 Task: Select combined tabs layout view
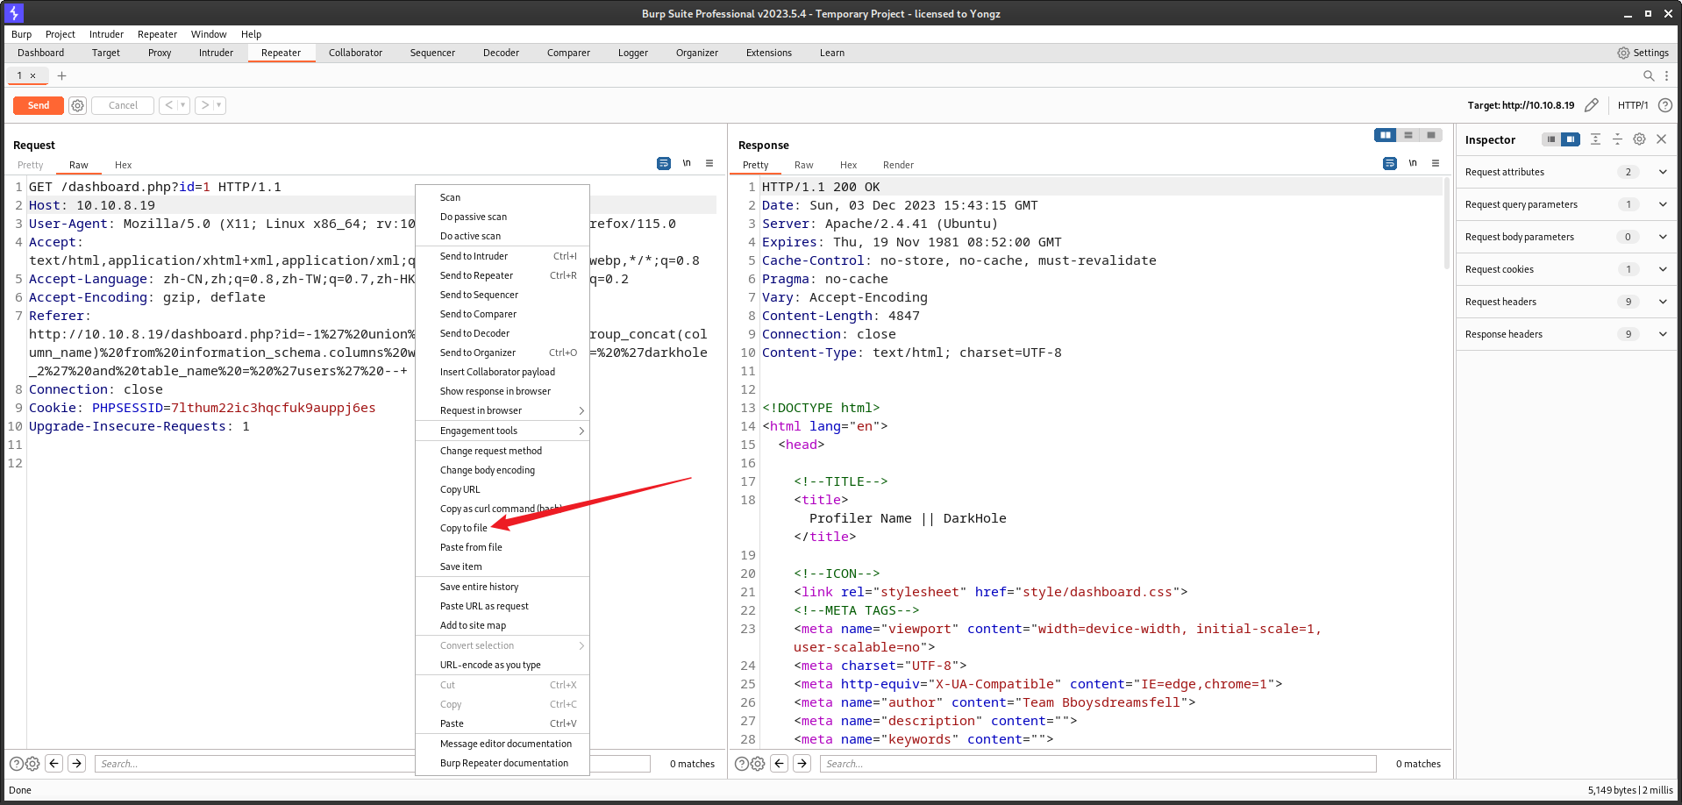pos(1431,135)
